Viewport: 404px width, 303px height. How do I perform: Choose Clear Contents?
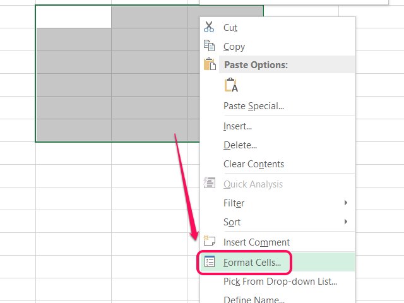click(x=278, y=164)
